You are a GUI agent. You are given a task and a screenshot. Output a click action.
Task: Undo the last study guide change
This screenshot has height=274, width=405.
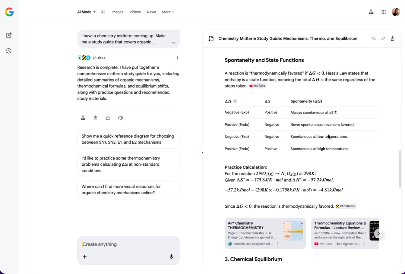[x=374, y=38]
